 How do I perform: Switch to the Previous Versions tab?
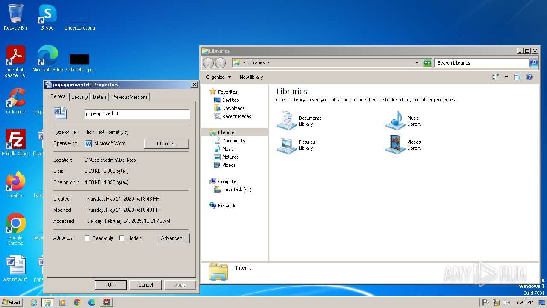(x=129, y=97)
